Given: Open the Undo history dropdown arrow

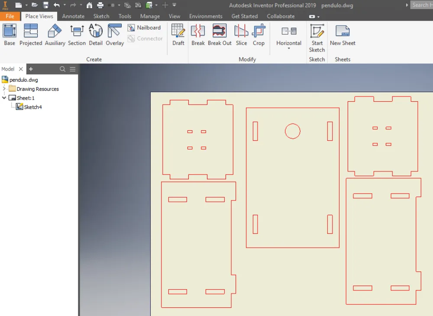Looking at the screenshot, I should (x=65, y=5).
